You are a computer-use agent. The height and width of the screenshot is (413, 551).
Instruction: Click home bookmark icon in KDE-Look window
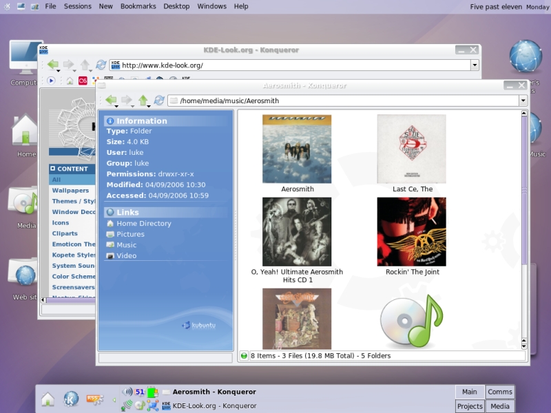pos(70,81)
